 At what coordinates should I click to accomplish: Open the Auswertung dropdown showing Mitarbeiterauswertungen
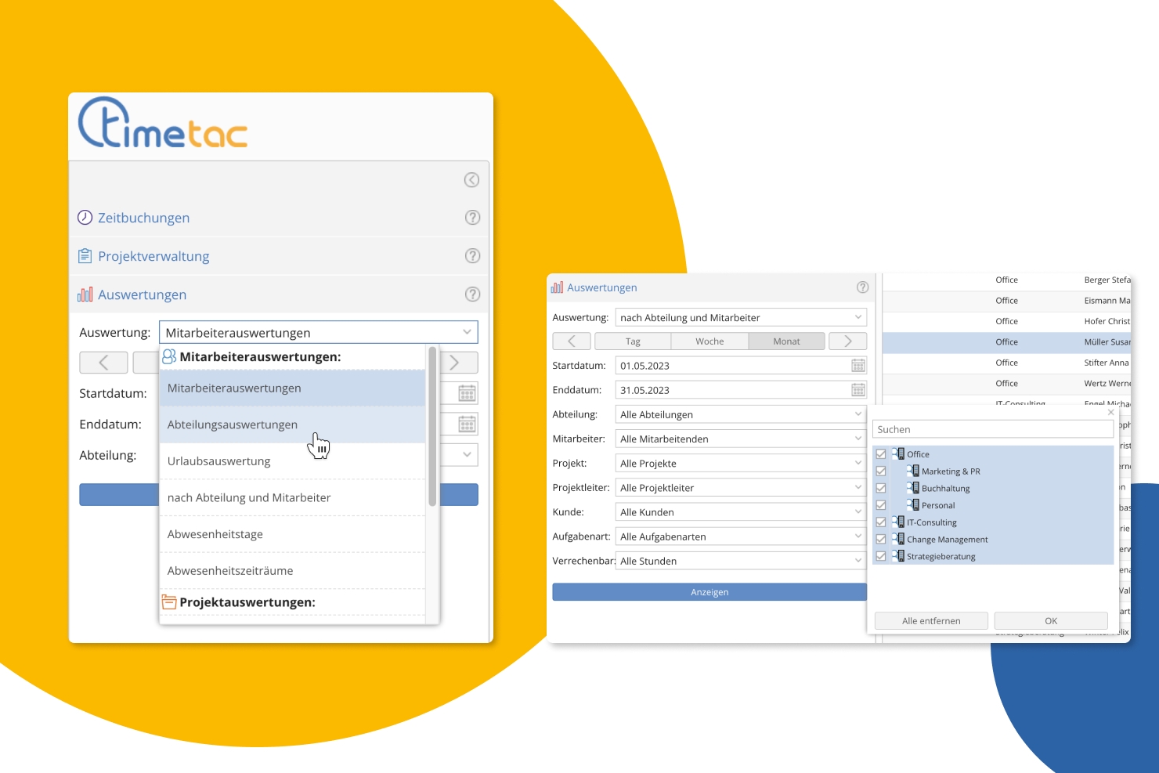(x=319, y=333)
